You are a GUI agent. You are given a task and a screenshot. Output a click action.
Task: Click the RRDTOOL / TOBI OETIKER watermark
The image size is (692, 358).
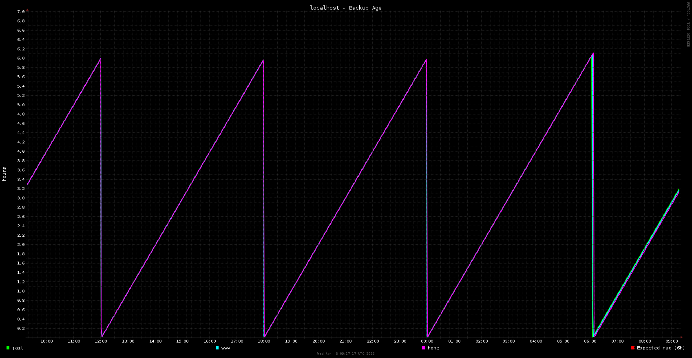click(688, 24)
